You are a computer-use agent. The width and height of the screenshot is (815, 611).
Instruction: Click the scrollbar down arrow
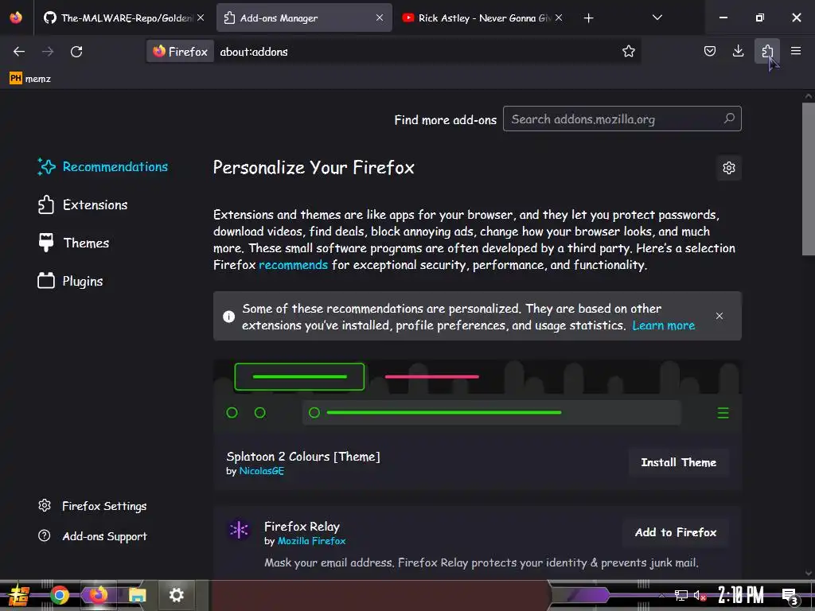pos(809,573)
